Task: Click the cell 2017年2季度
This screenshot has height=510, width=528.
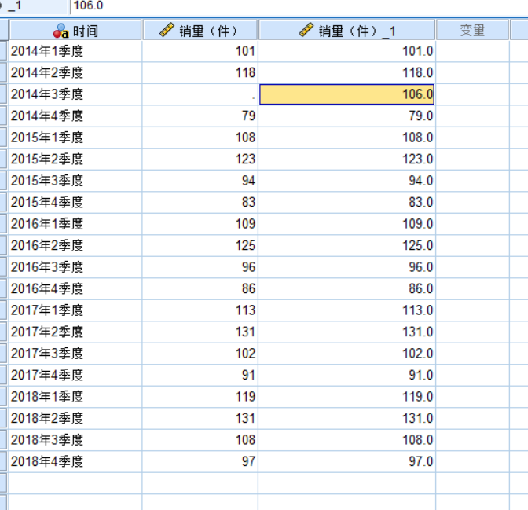Action: 75,332
